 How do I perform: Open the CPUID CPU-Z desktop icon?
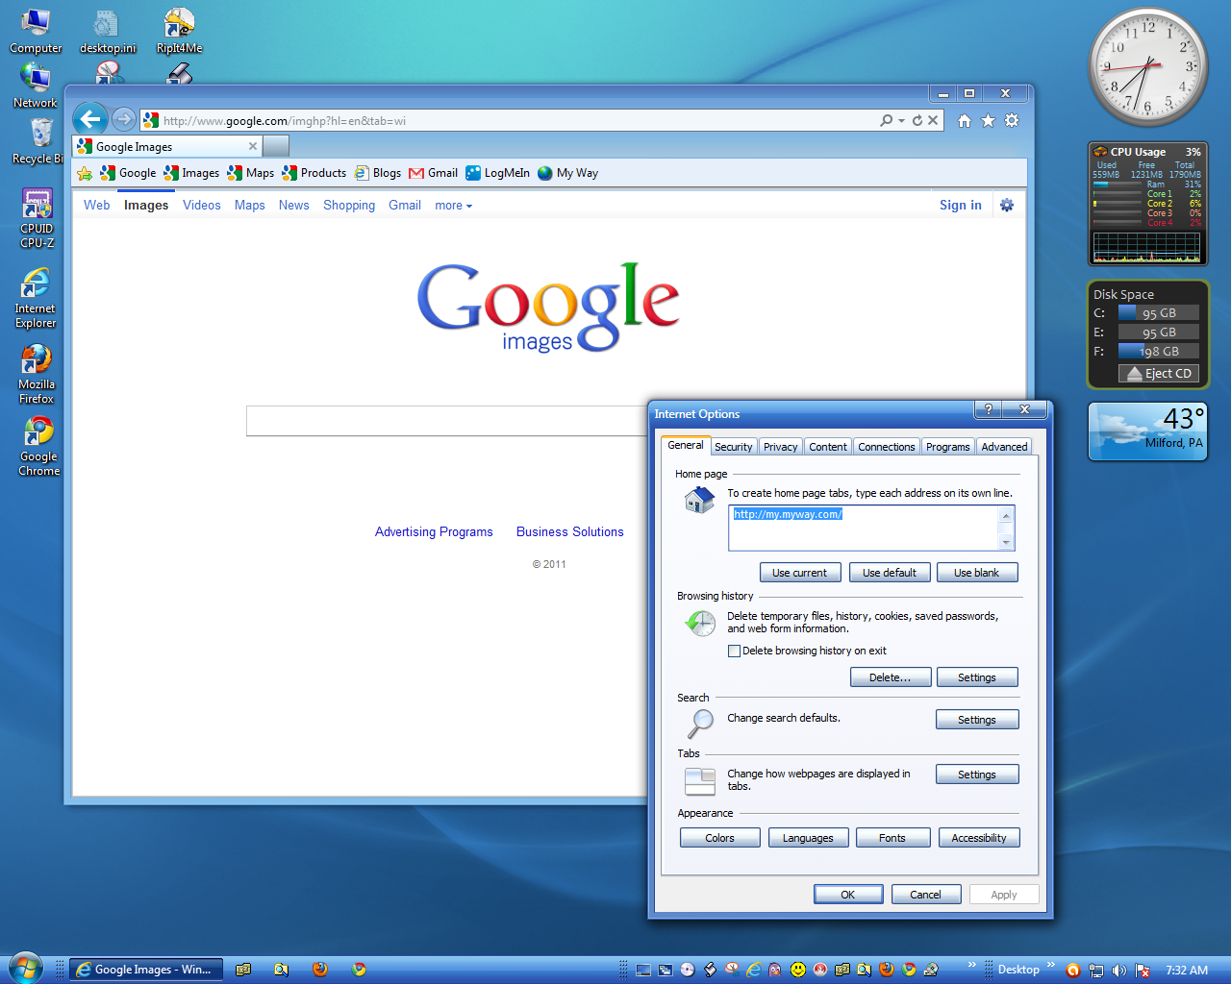[x=37, y=219]
